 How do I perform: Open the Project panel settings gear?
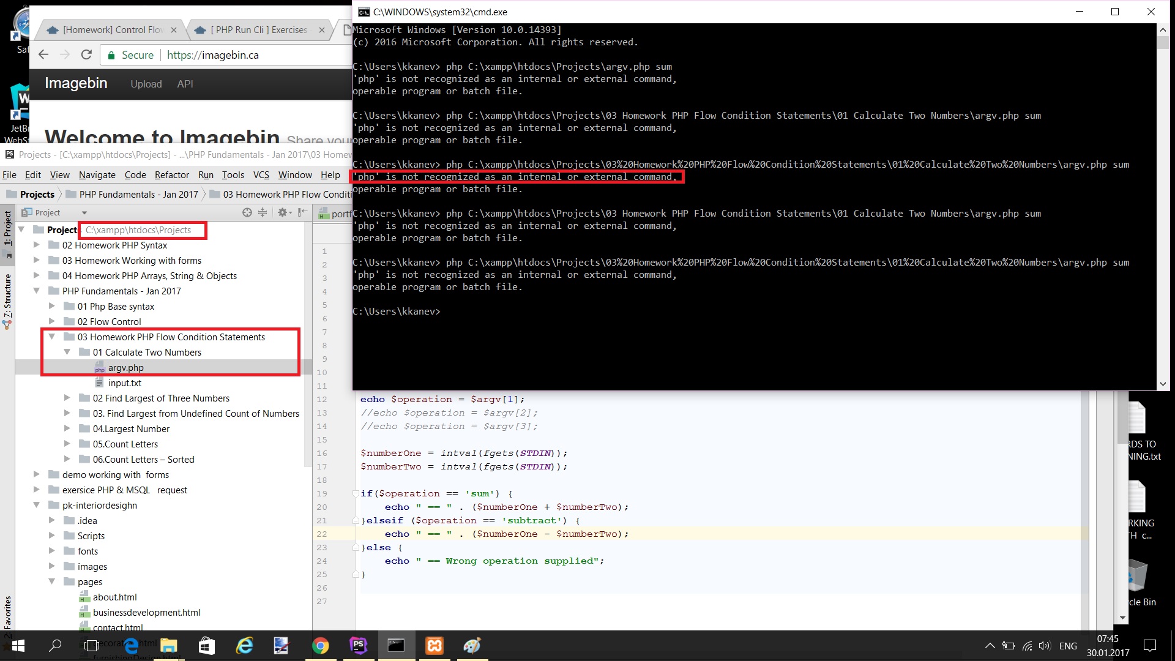point(282,212)
